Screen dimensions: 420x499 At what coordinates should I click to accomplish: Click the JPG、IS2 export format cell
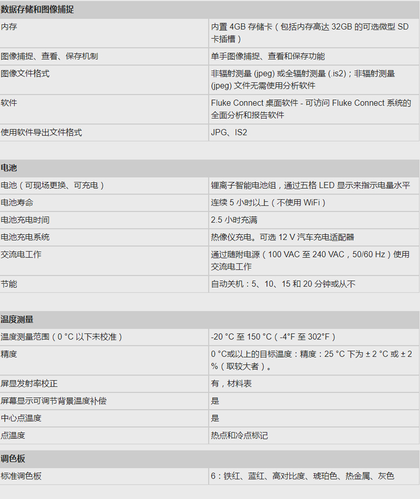[x=229, y=132]
